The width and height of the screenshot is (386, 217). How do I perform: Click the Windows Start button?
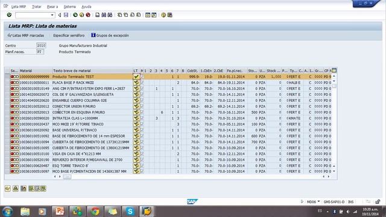pos(7,212)
